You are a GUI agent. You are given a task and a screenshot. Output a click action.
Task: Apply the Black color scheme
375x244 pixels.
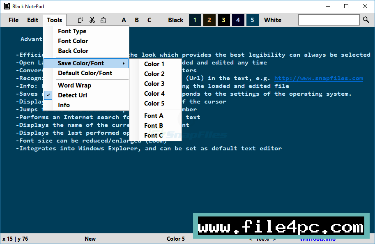[175, 20]
